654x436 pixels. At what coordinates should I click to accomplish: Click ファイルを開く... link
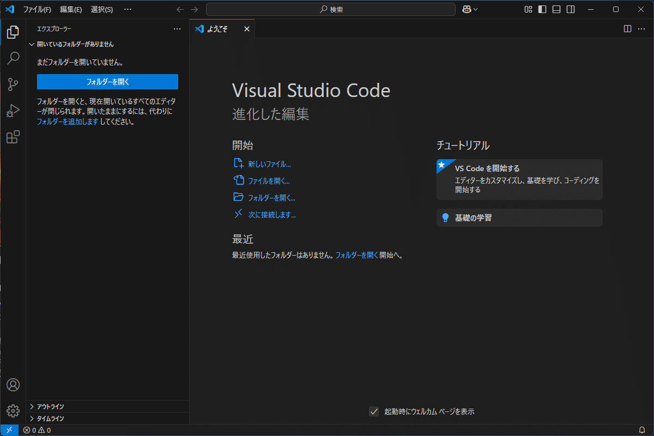[269, 181]
